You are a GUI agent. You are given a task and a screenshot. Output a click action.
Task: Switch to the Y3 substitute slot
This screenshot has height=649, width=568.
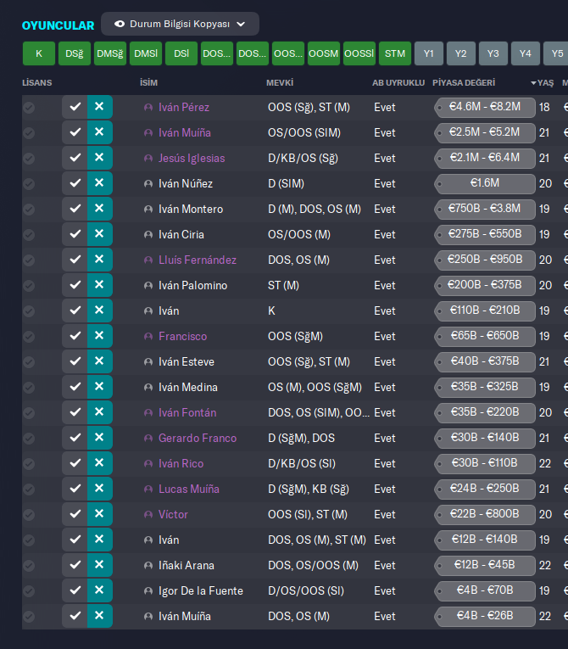[493, 53]
